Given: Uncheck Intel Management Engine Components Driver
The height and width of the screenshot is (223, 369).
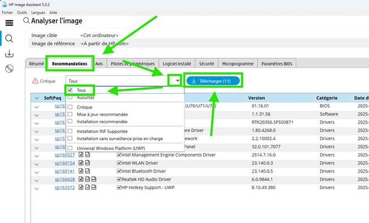Looking at the screenshot, I should 119,155.
